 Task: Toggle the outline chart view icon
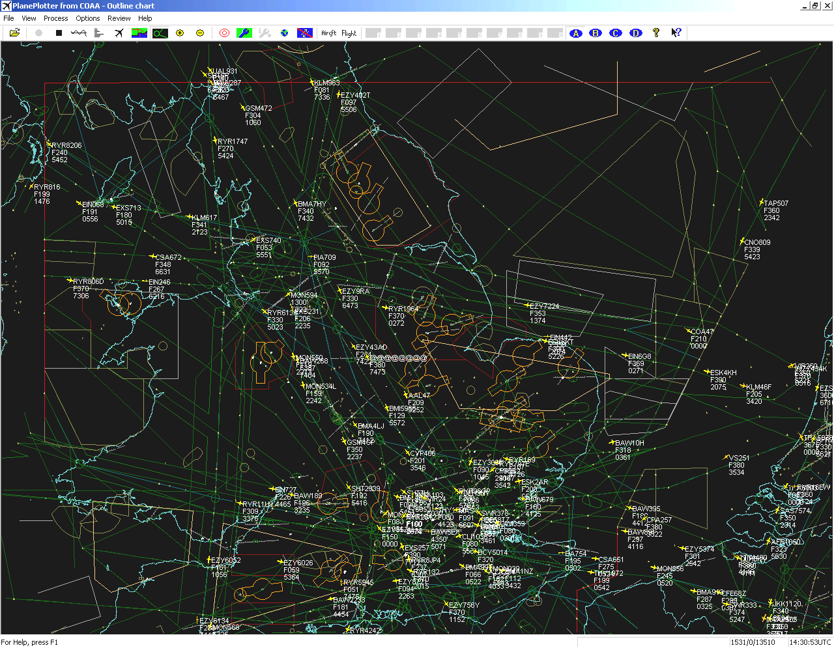(x=160, y=33)
